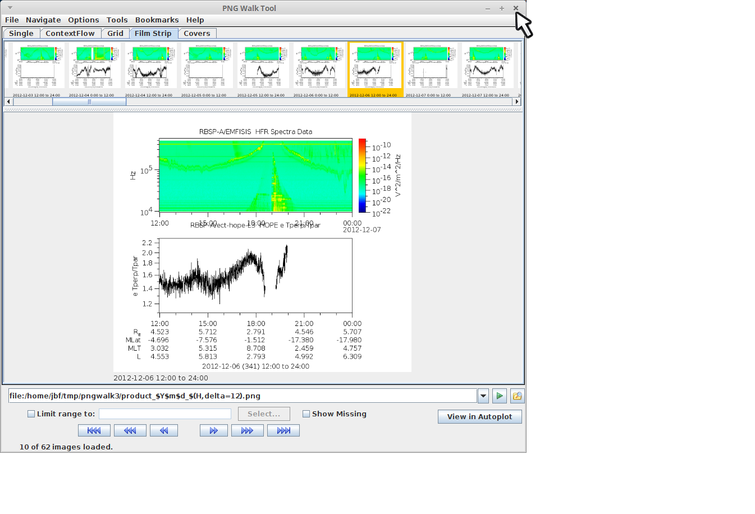Jump to the first image in the sequence
The width and height of the screenshot is (755, 514).
tap(94, 430)
